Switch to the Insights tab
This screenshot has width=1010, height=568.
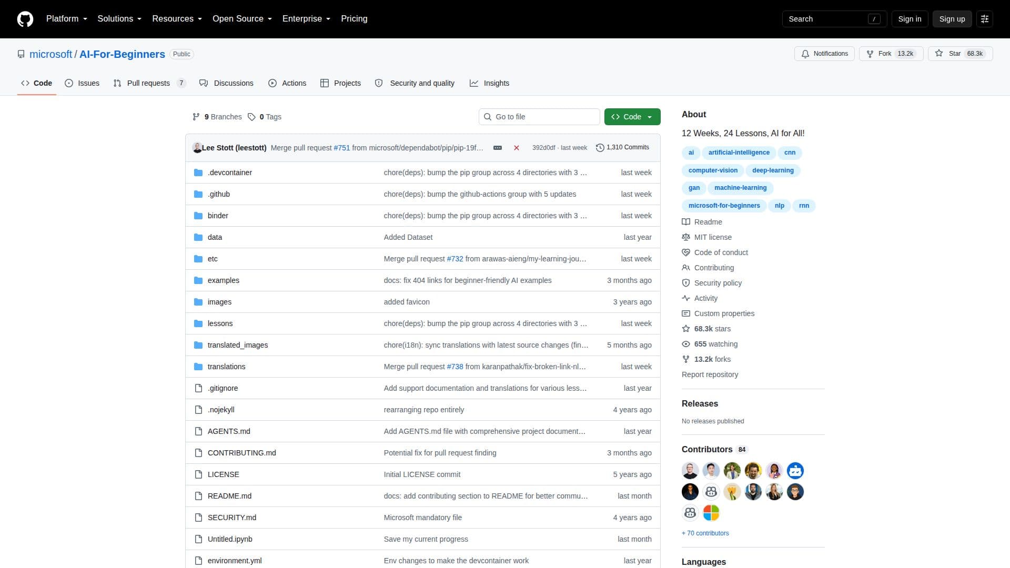coord(490,83)
